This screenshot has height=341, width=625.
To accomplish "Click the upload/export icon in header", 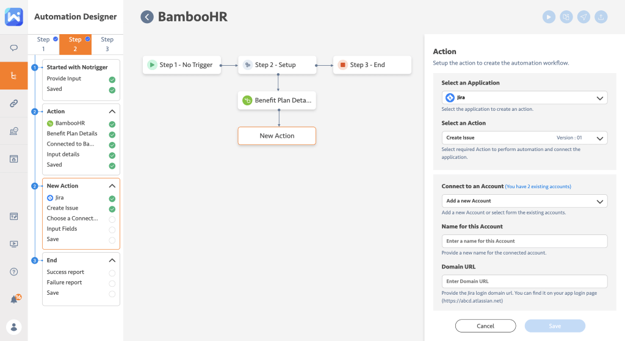I will (602, 17).
